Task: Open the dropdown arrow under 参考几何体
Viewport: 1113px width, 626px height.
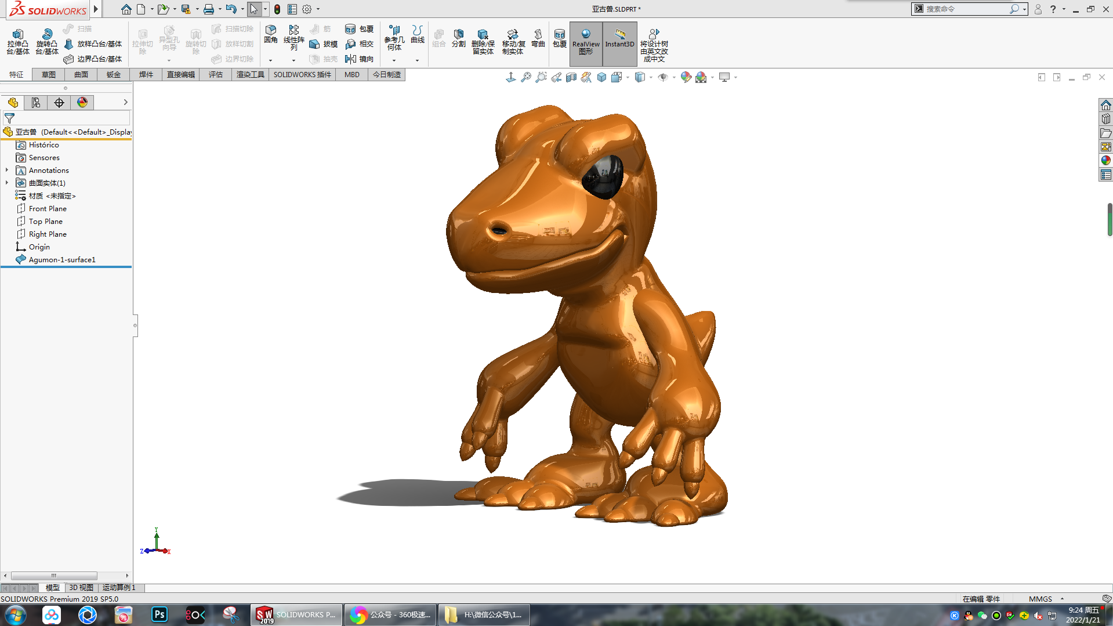Action: [394, 60]
